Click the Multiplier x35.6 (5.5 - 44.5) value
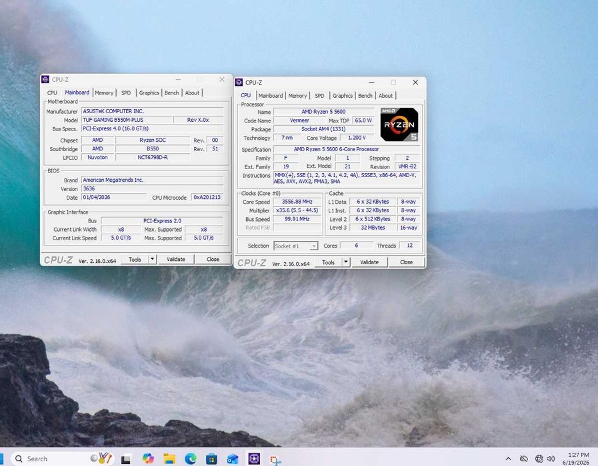 coord(297,210)
